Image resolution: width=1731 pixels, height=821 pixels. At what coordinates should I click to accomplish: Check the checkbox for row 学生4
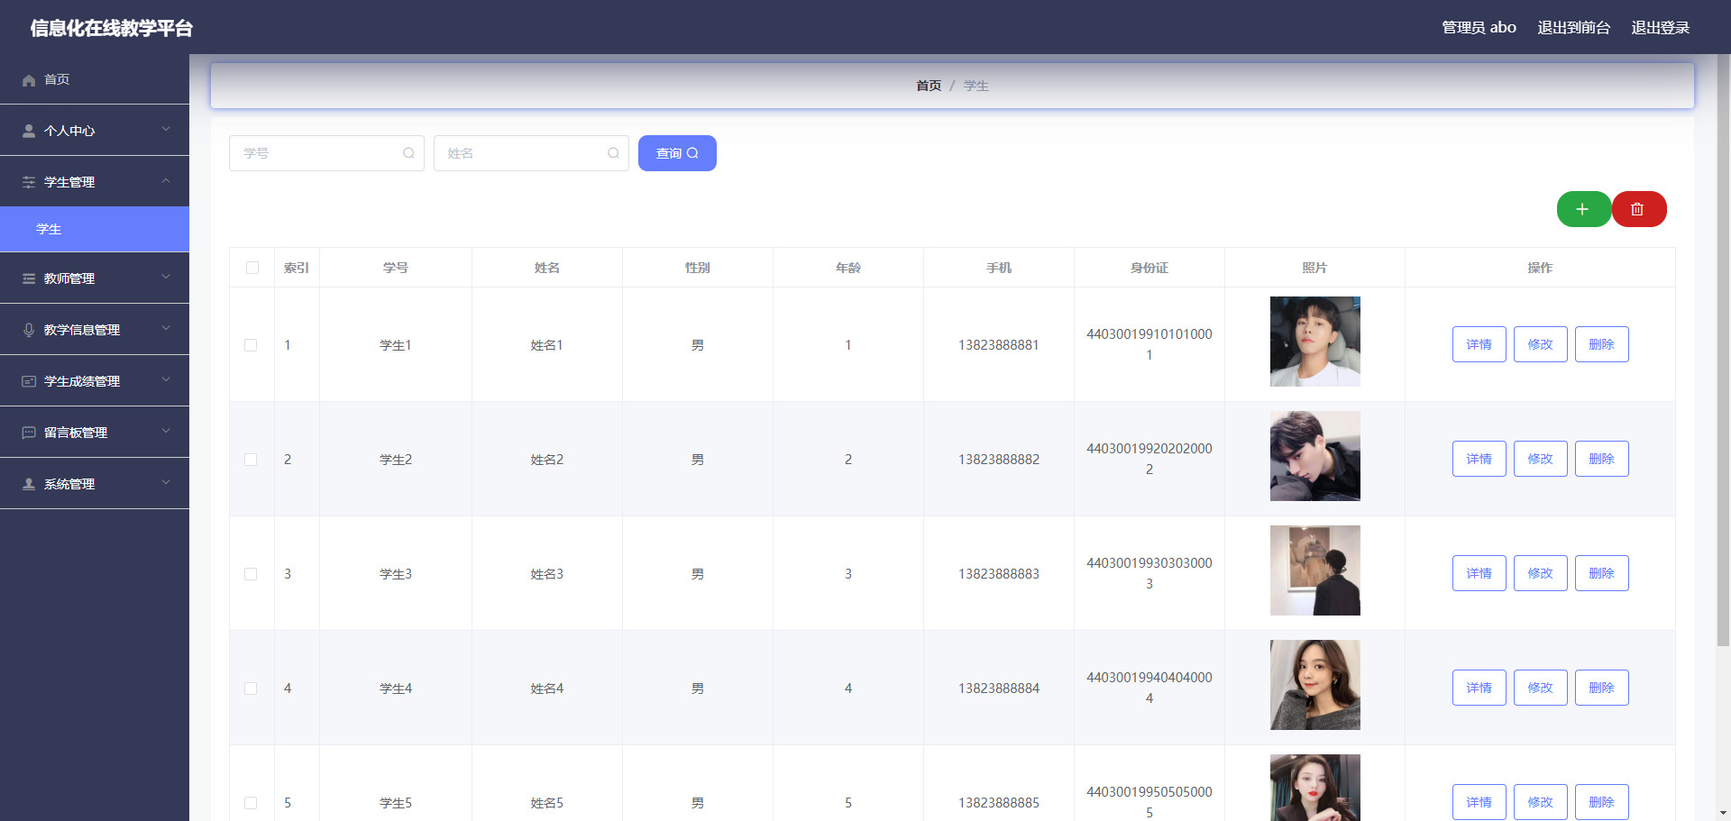(251, 689)
